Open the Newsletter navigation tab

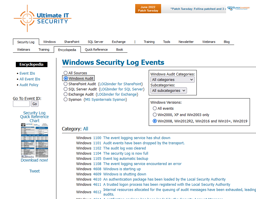[x=186, y=42]
